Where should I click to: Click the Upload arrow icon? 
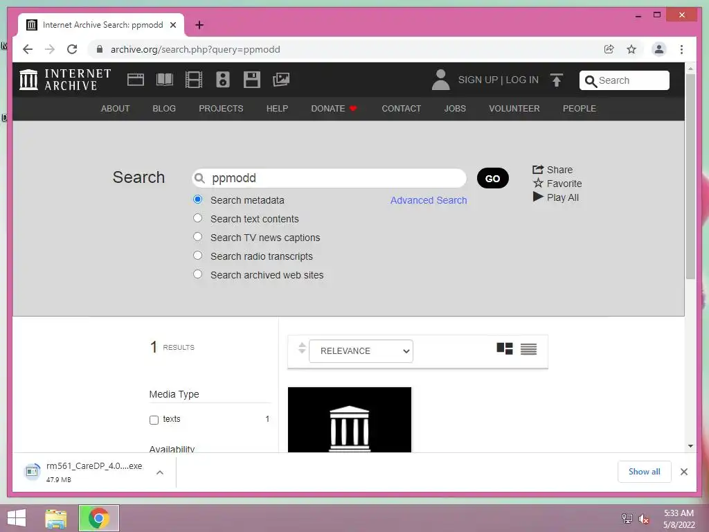click(x=557, y=80)
